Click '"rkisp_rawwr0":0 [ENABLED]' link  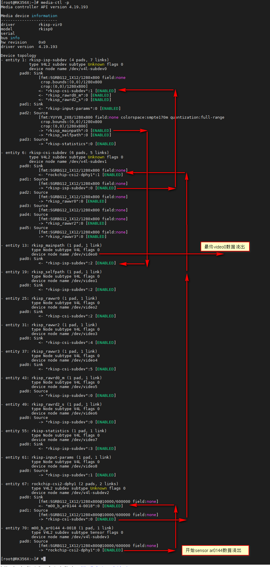click(76, 201)
